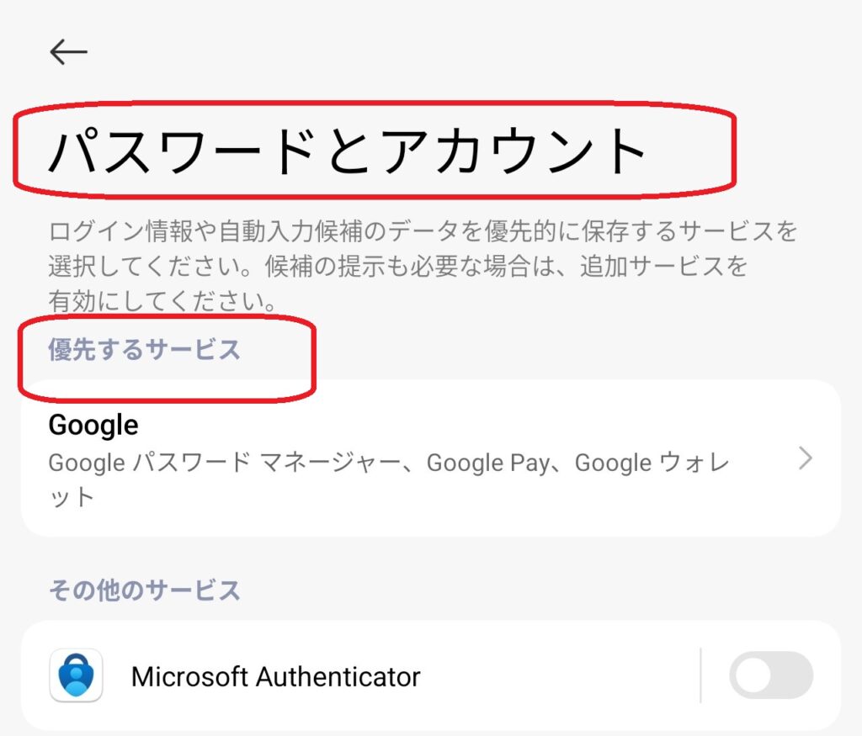Open Google settings via right chevron
Image resolution: width=862 pixels, height=736 pixels.
click(x=806, y=458)
